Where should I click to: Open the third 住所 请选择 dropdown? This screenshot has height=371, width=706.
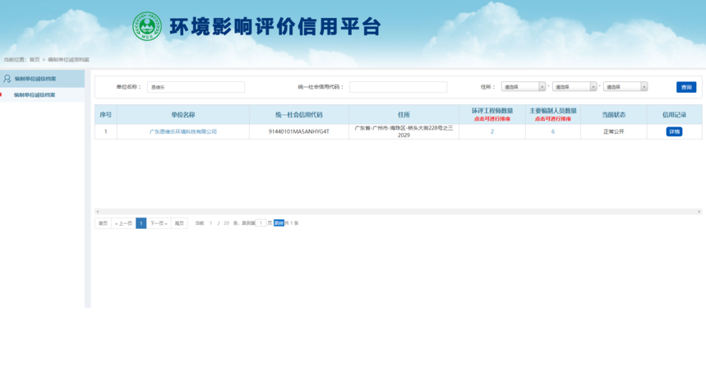point(625,87)
